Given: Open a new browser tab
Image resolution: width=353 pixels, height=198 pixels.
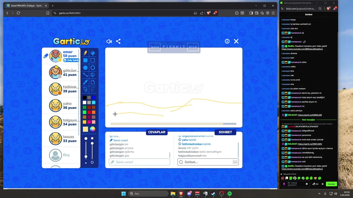Looking at the screenshot, I should point(53,5).
